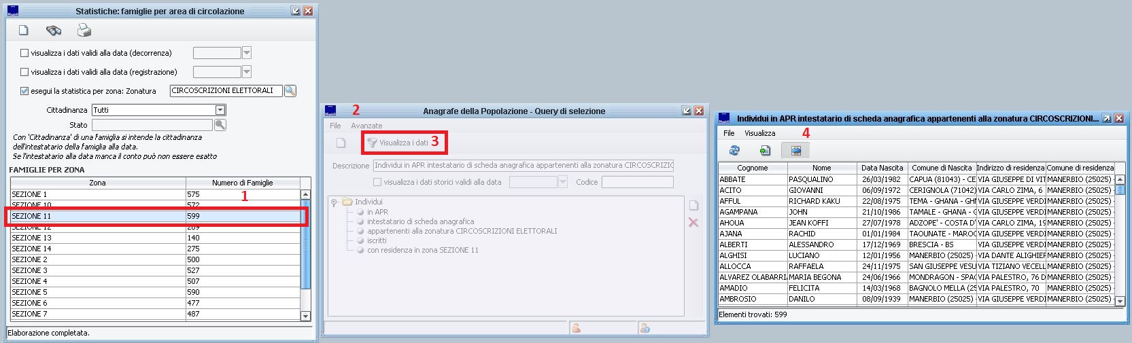The height and width of the screenshot is (343, 1132).
Task: Sort results by Data Nascita column header
Action: (882, 168)
